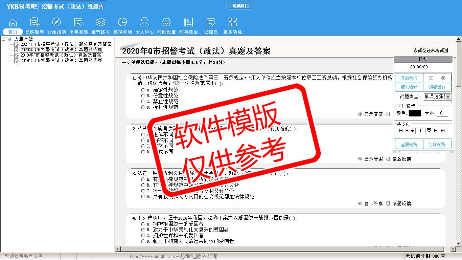This screenshot has height=260, width=462.
Task: Select the 章节练习 layers icon
Action: pos(100,23)
